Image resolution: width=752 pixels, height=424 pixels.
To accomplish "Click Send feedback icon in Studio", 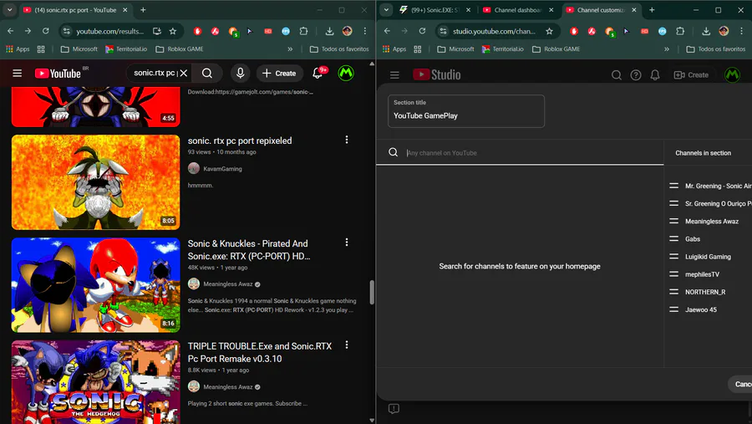I will click(x=394, y=409).
